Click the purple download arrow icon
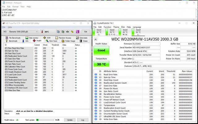This screenshot has width=198, height=124. click(77, 32)
